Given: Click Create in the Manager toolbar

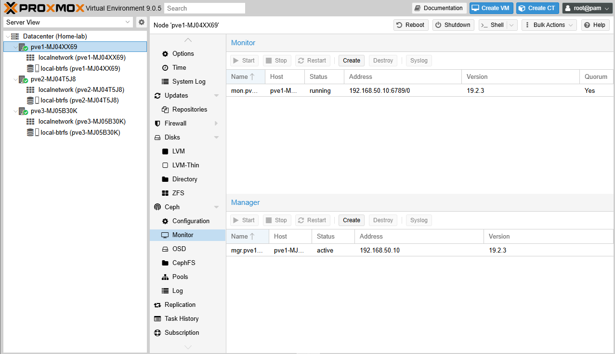Looking at the screenshot, I should click(352, 220).
